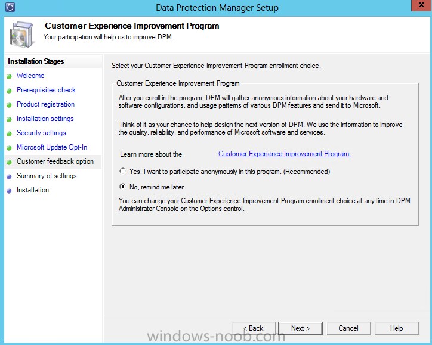Select No, remind me later radio button
Screen dimensions: 432x345
122,187
